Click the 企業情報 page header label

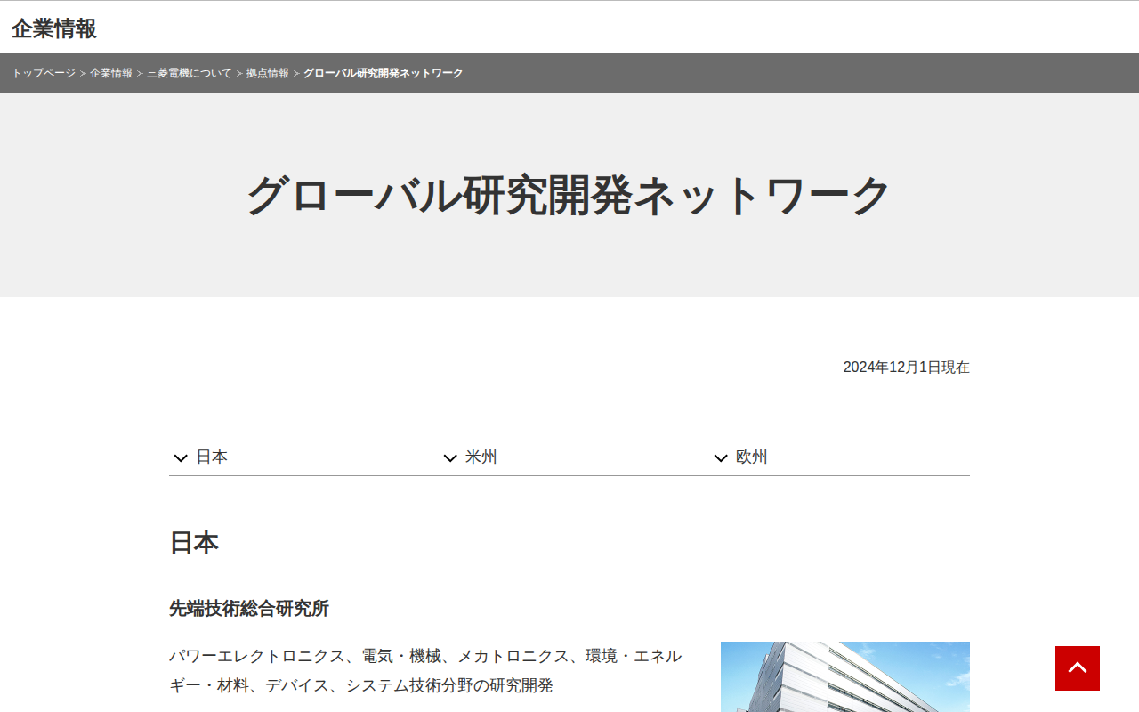pos(55,29)
